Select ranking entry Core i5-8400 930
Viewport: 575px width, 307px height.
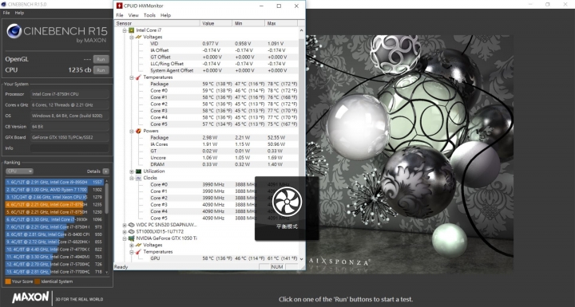(x=54, y=234)
